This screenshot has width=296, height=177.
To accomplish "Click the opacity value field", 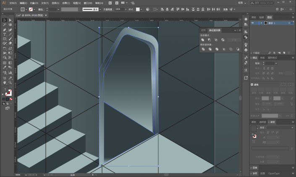I will (119, 9).
